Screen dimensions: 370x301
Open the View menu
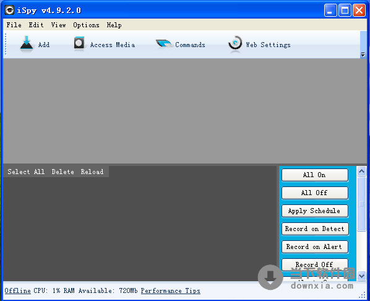point(59,25)
